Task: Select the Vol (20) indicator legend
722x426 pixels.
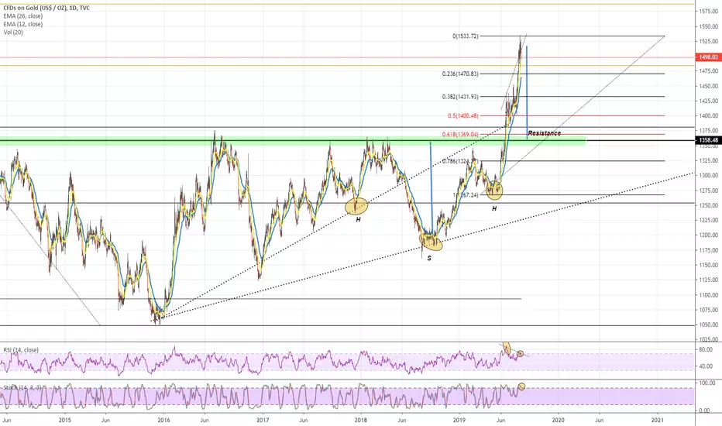Action: point(13,33)
